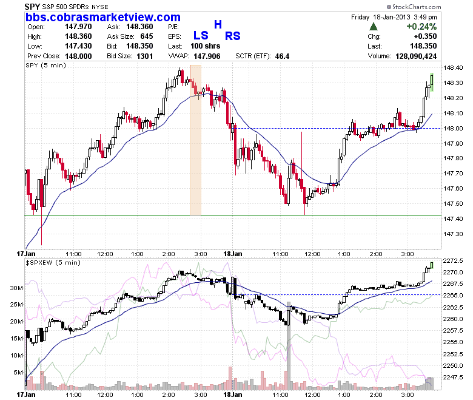Select the Open value 147.970

coord(78,27)
